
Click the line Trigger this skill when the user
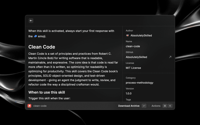(x=49, y=98)
